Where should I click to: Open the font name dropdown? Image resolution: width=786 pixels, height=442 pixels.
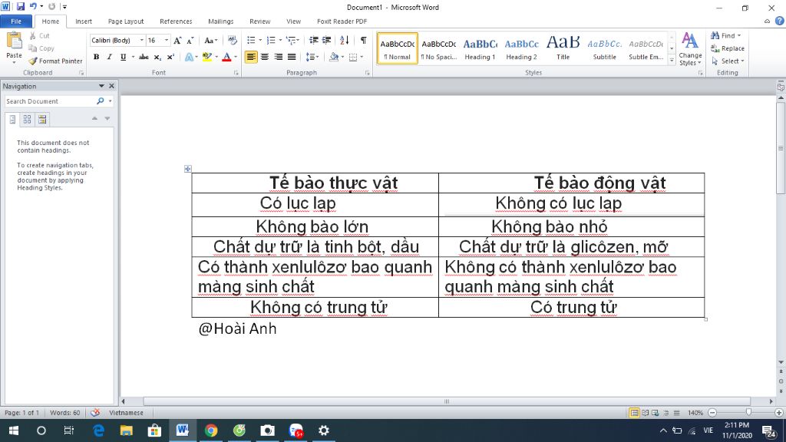(x=142, y=40)
